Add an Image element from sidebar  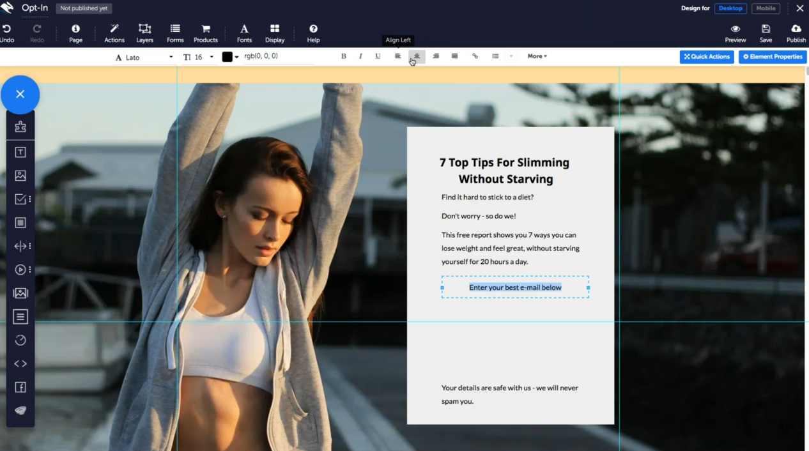20,176
